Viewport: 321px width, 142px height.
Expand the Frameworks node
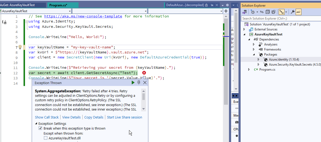[x=254, y=49]
